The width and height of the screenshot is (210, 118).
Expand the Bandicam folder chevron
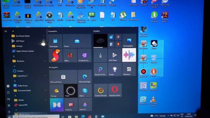pos(45,61)
